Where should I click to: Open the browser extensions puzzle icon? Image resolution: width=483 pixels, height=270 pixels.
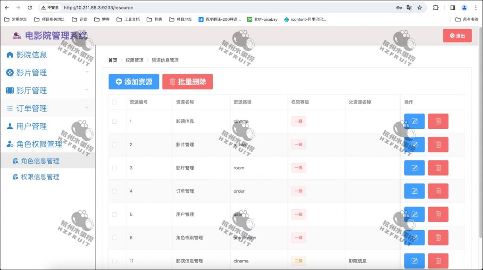pyautogui.click(x=435, y=8)
